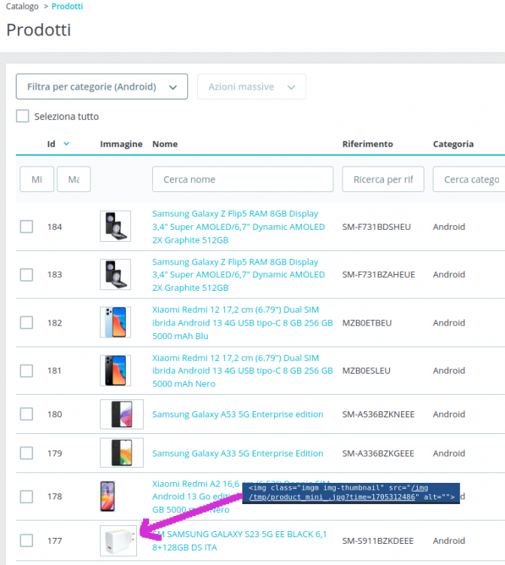Click the Ricerca per rif field

pyautogui.click(x=383, y=179)
